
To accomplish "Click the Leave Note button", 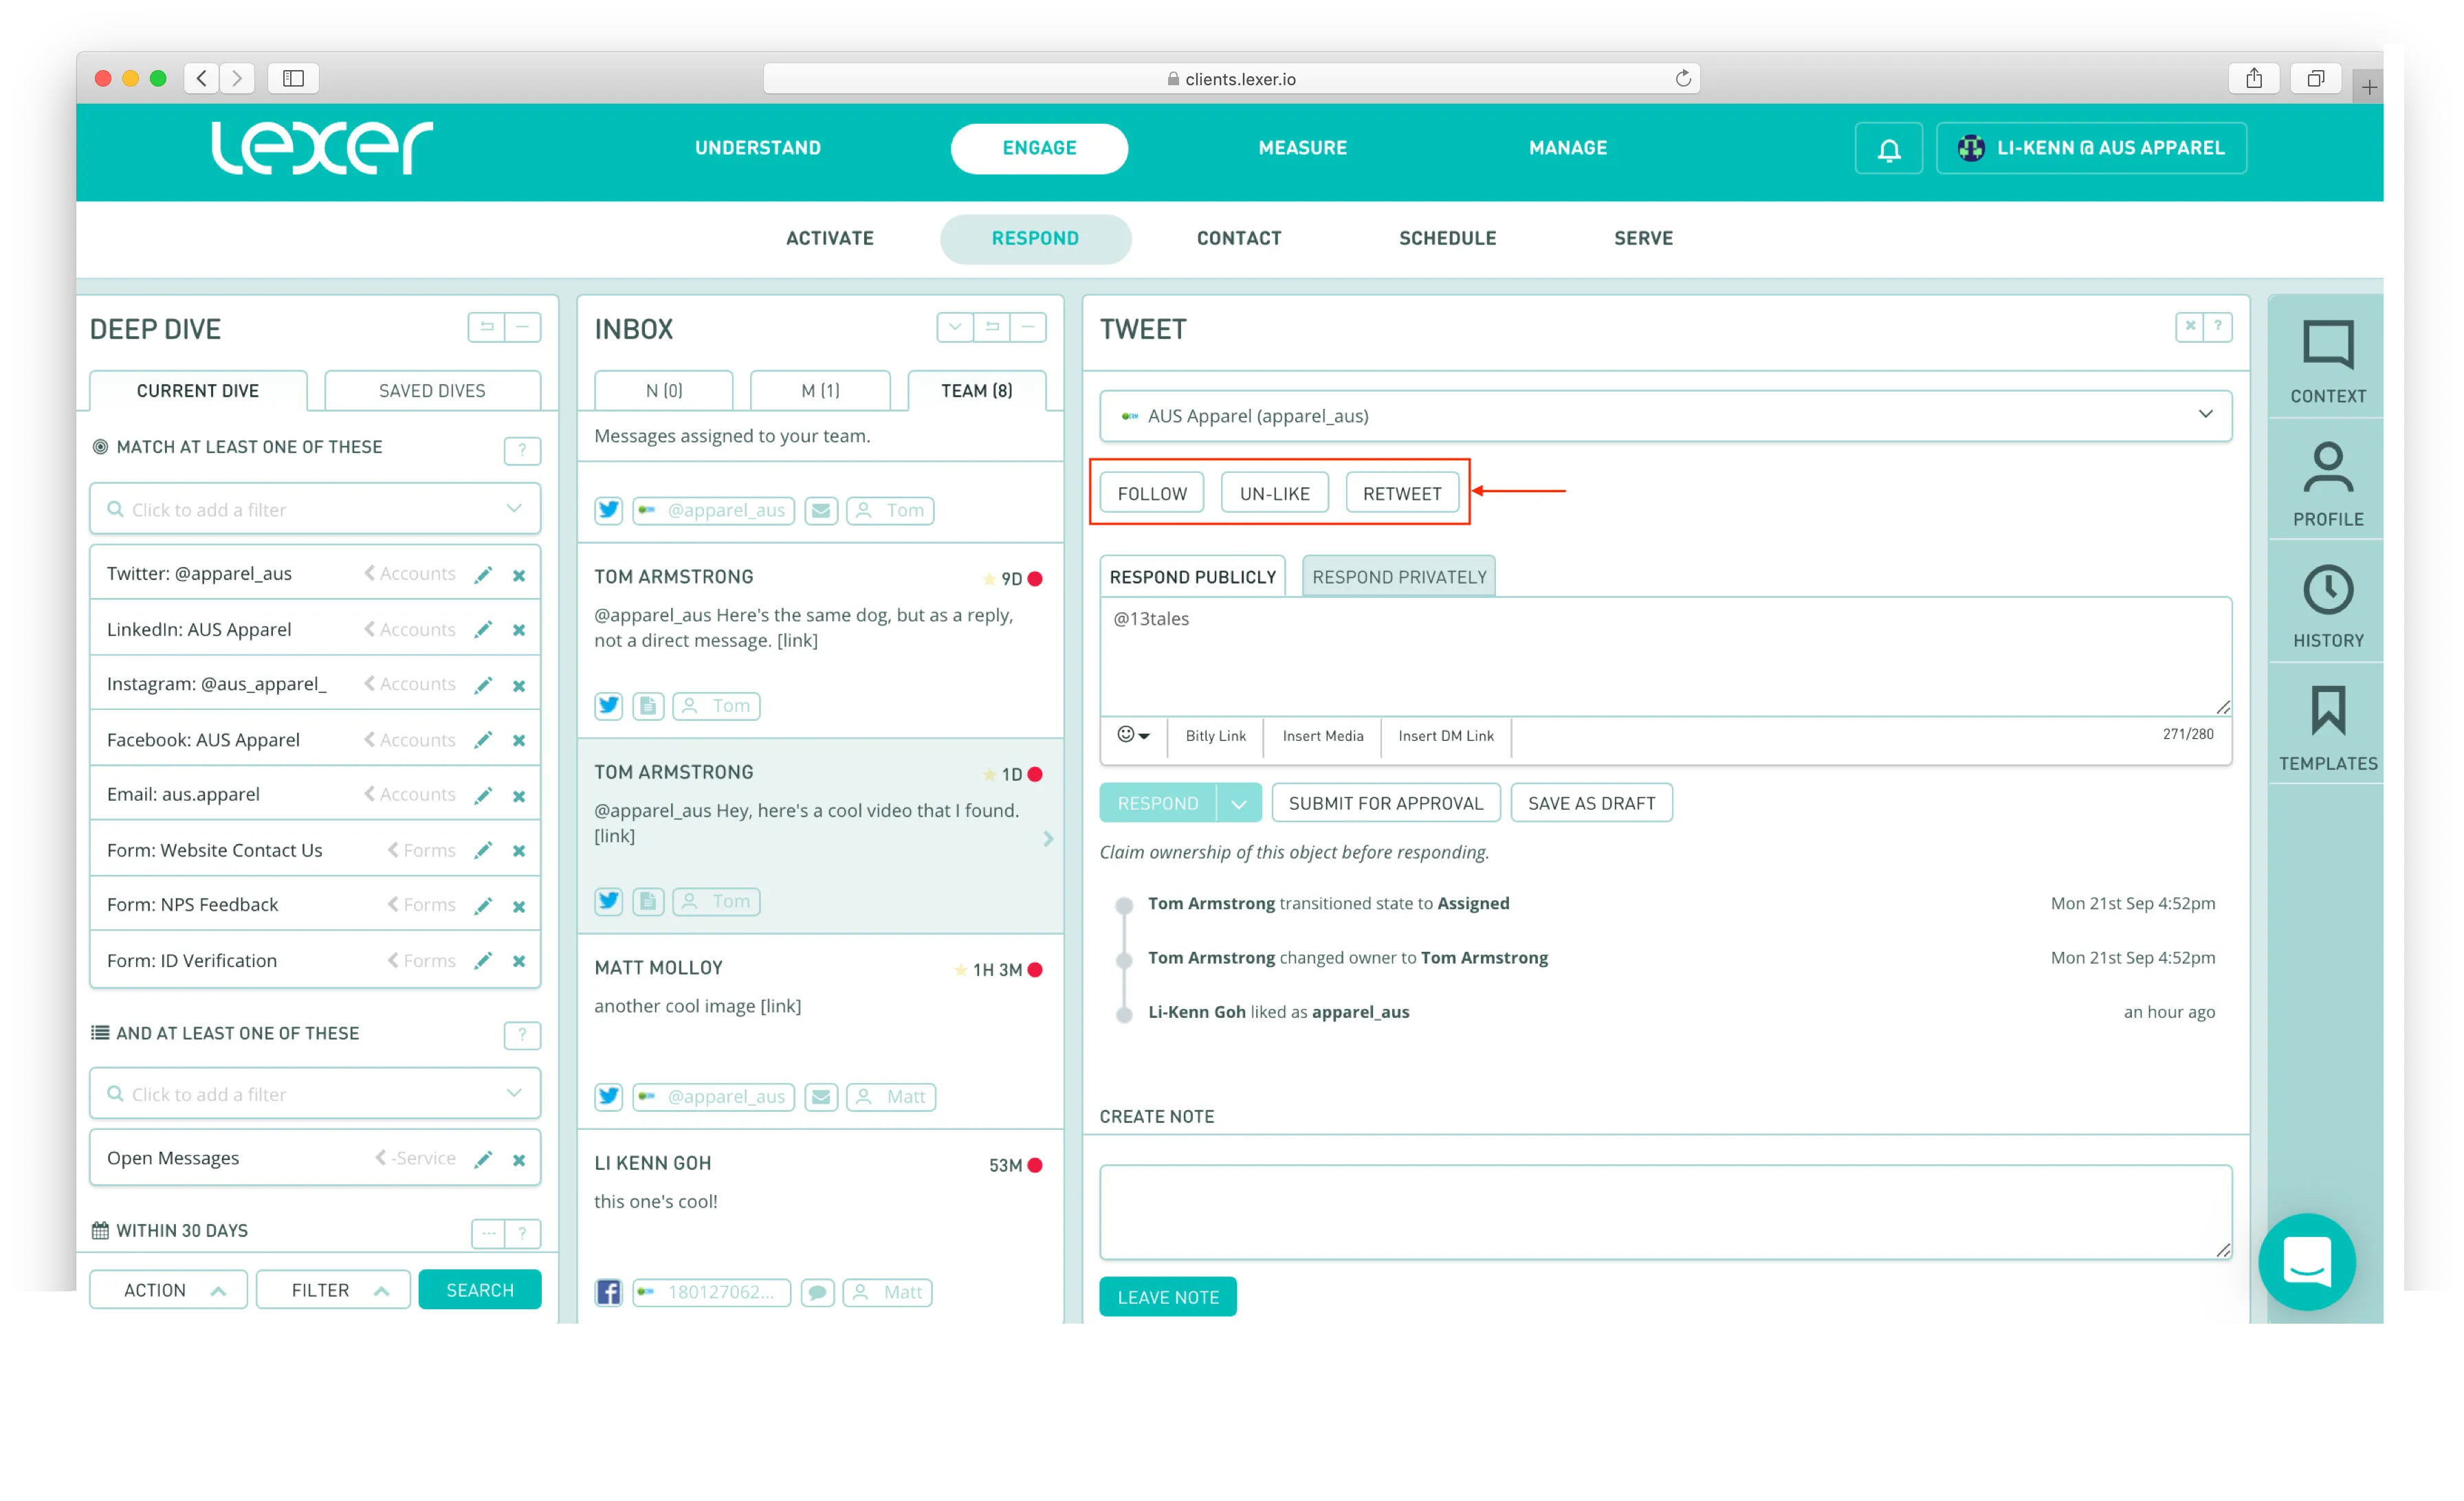I will click(1167, 1296).
